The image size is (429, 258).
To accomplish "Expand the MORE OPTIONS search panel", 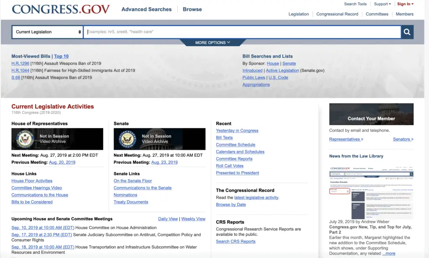I will point(212,43).
